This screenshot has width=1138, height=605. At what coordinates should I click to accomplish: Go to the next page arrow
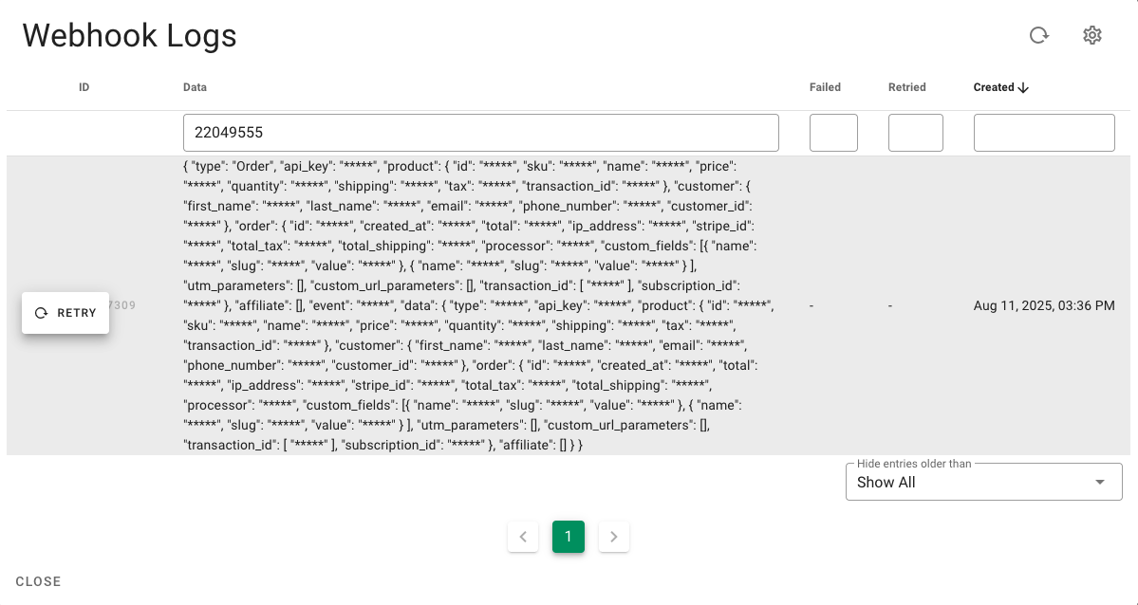tap(614, 537)
